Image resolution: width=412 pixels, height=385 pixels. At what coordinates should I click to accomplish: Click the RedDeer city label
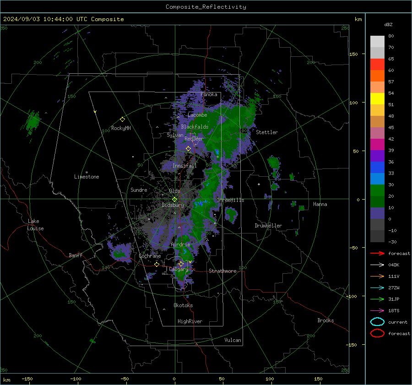pyautogui.click(x=194, y=139)
